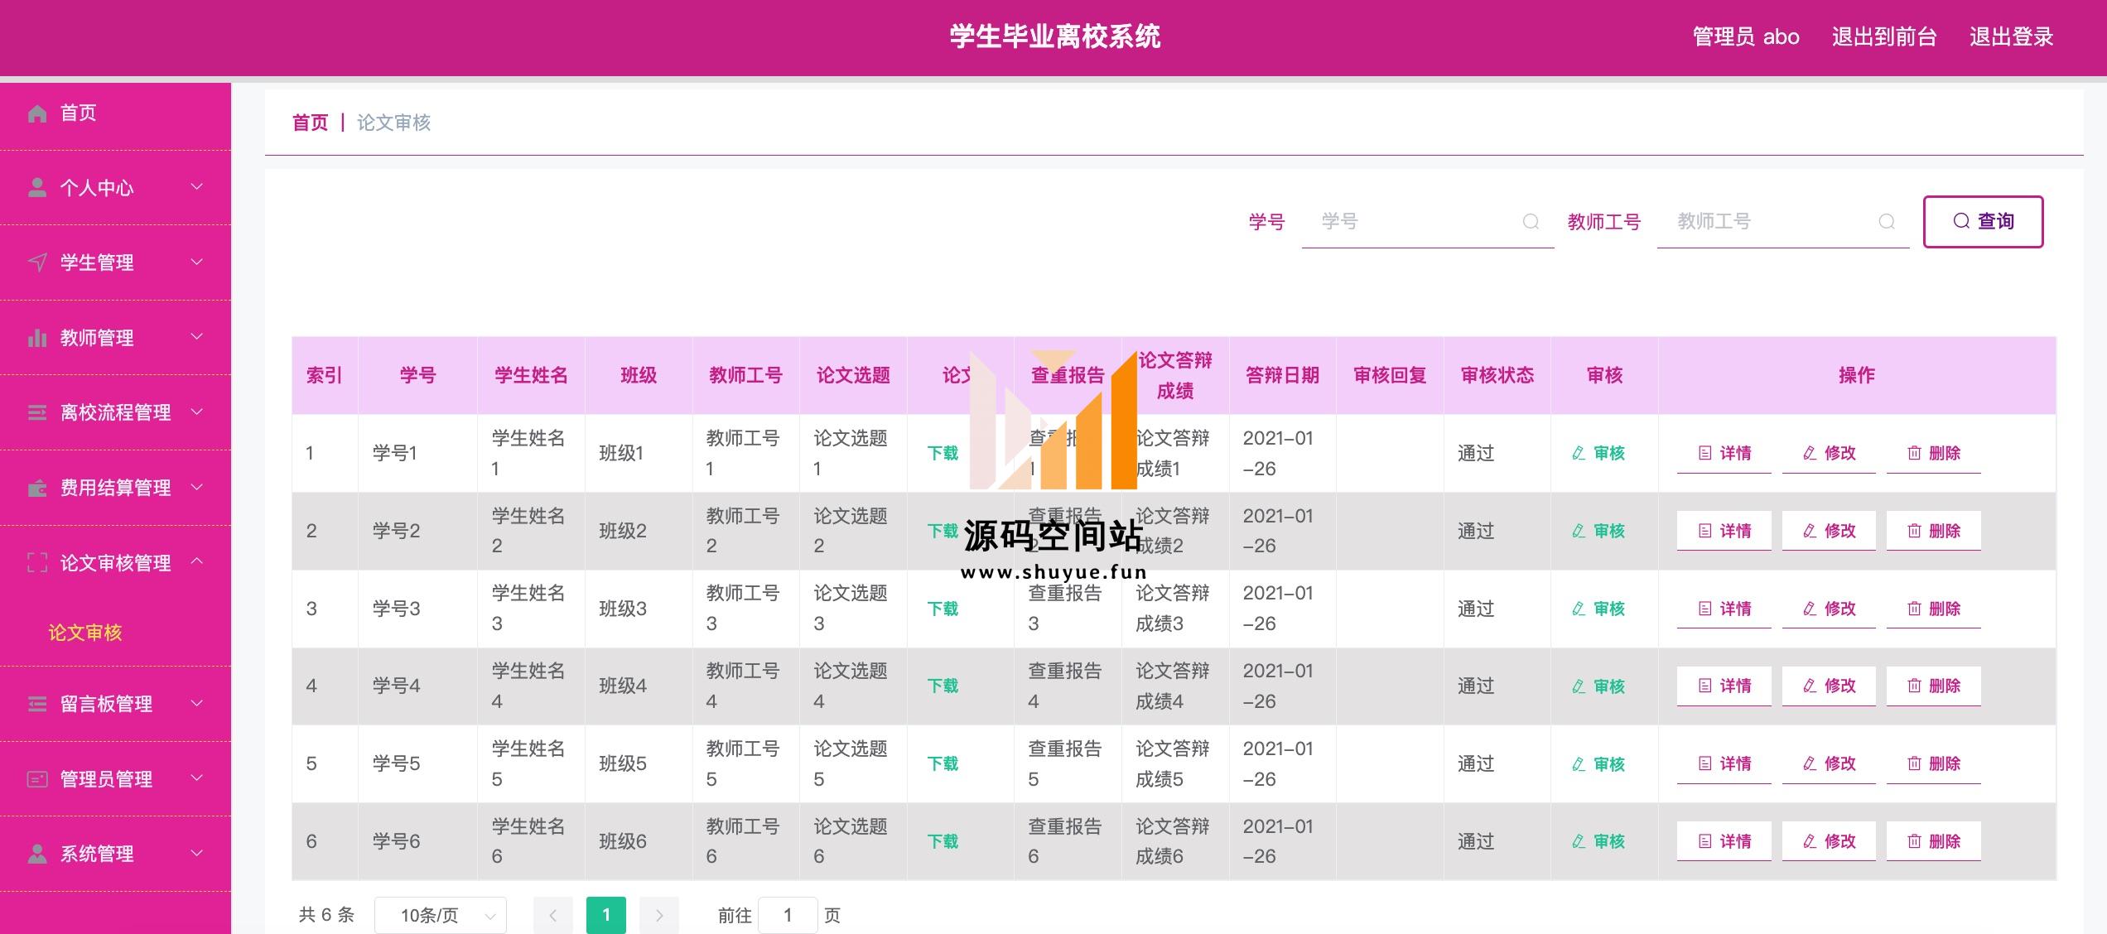Click the 留言板管理 list icon
This screenshot has height=934, width=2107.
pyautogui.click(x=37, y=704)
